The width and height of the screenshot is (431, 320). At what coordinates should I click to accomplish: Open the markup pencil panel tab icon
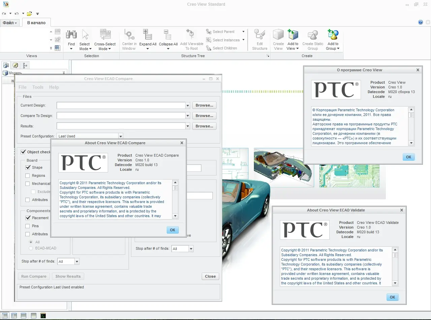click(15, 65)
